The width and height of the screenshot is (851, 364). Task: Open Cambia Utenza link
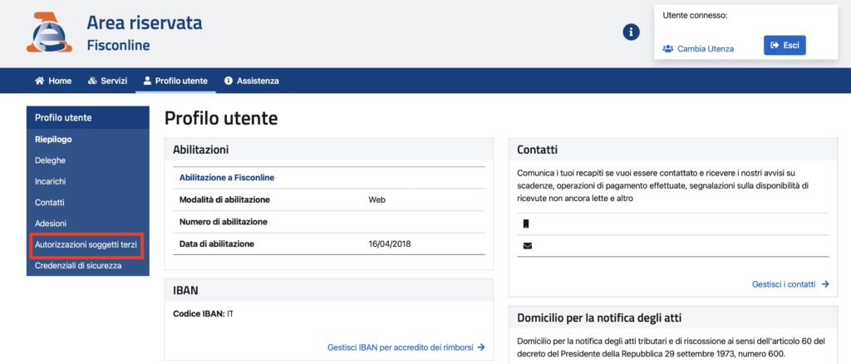click(x=698, y=48)
